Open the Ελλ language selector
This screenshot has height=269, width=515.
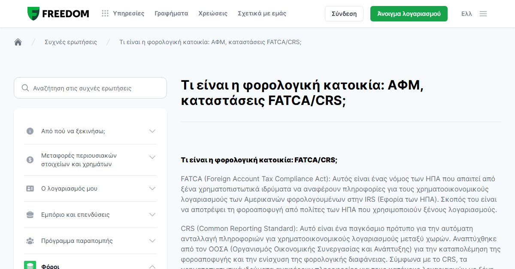[467, 14]
